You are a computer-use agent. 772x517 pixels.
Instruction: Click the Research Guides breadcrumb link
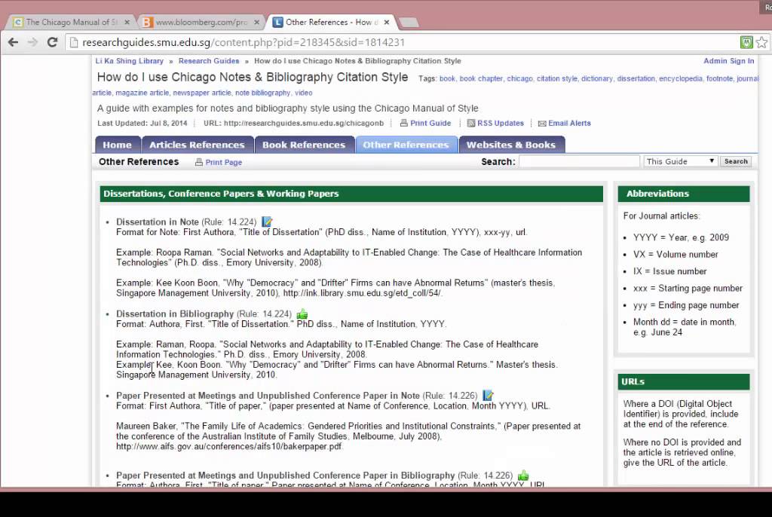pyautogui.click(x=209, y=61)
